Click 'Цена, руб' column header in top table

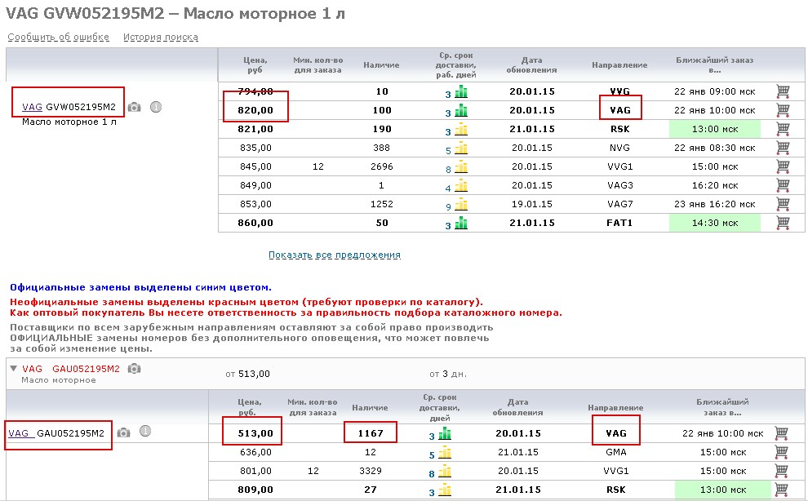click(255, 65)
